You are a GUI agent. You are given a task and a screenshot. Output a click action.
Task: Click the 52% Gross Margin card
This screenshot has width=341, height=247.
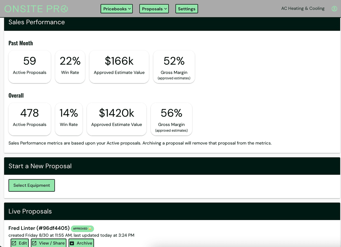[x=174, y=67]
